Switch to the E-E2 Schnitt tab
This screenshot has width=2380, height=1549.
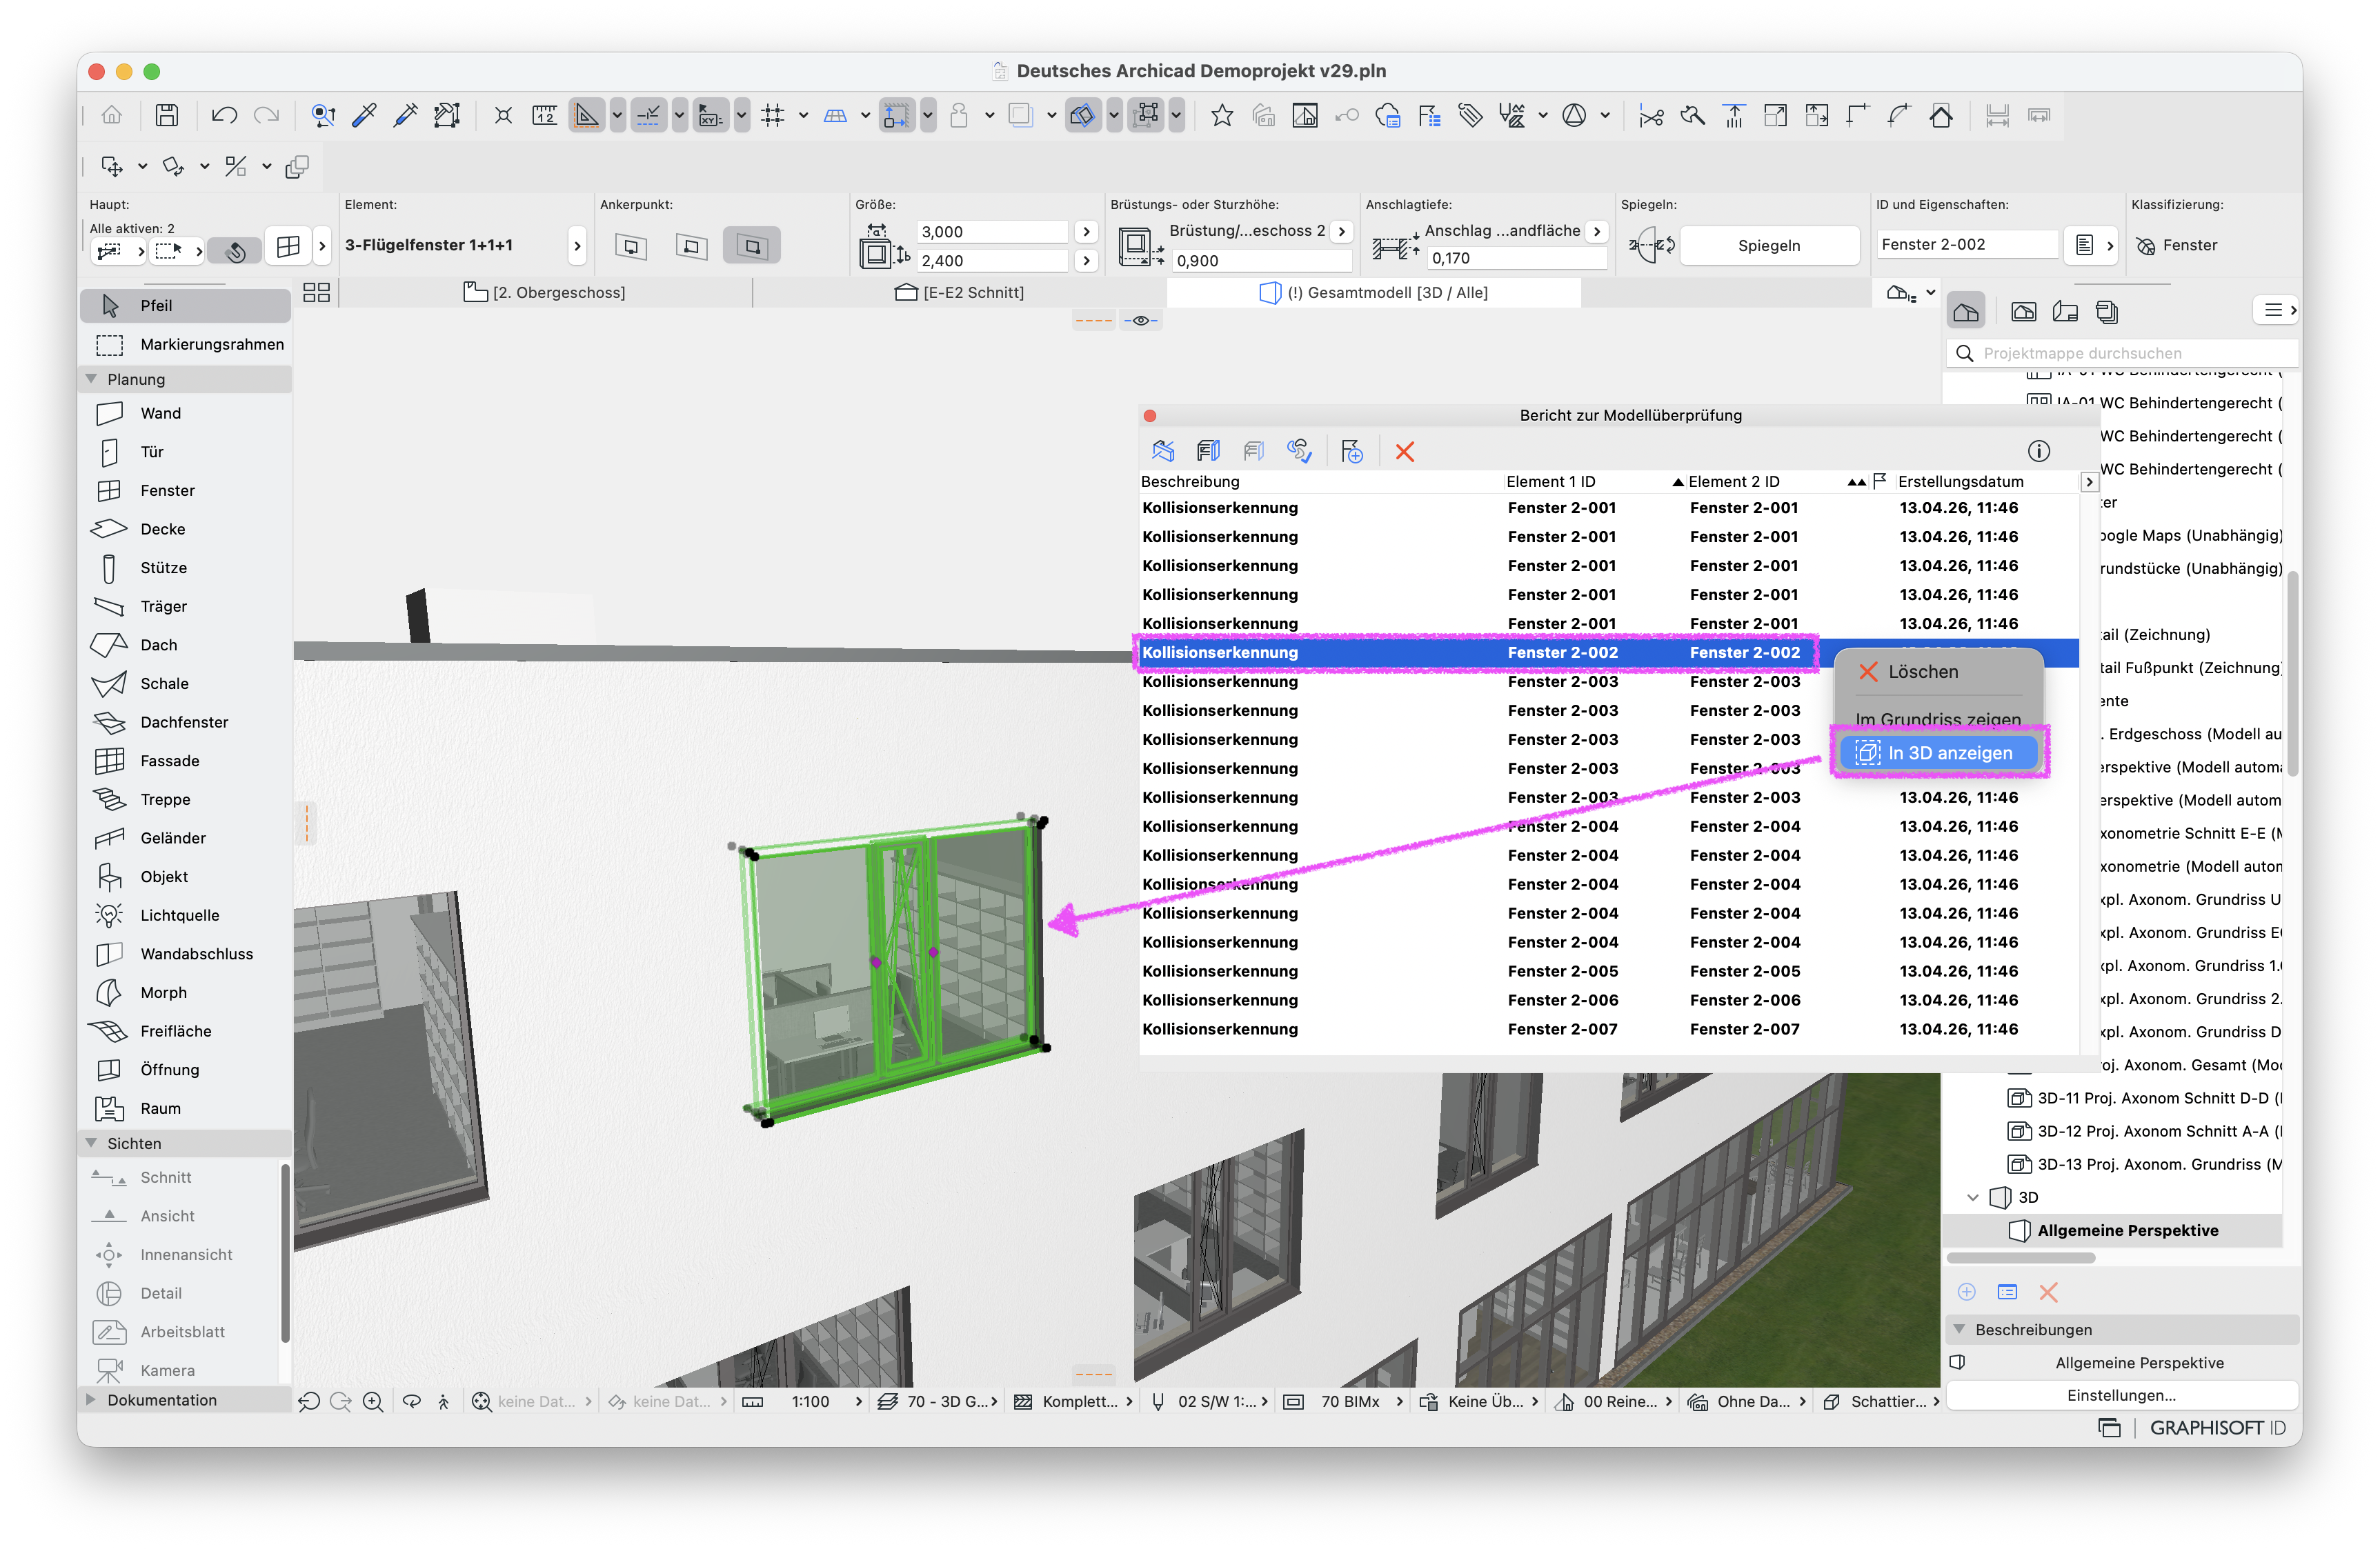click(x=959, y=293)
